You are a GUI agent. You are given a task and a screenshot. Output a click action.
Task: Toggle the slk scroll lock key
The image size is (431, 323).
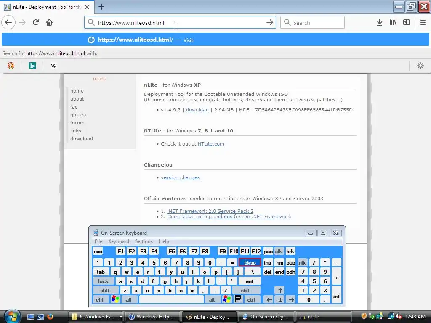pyautogui.click(x=279, y=251)
